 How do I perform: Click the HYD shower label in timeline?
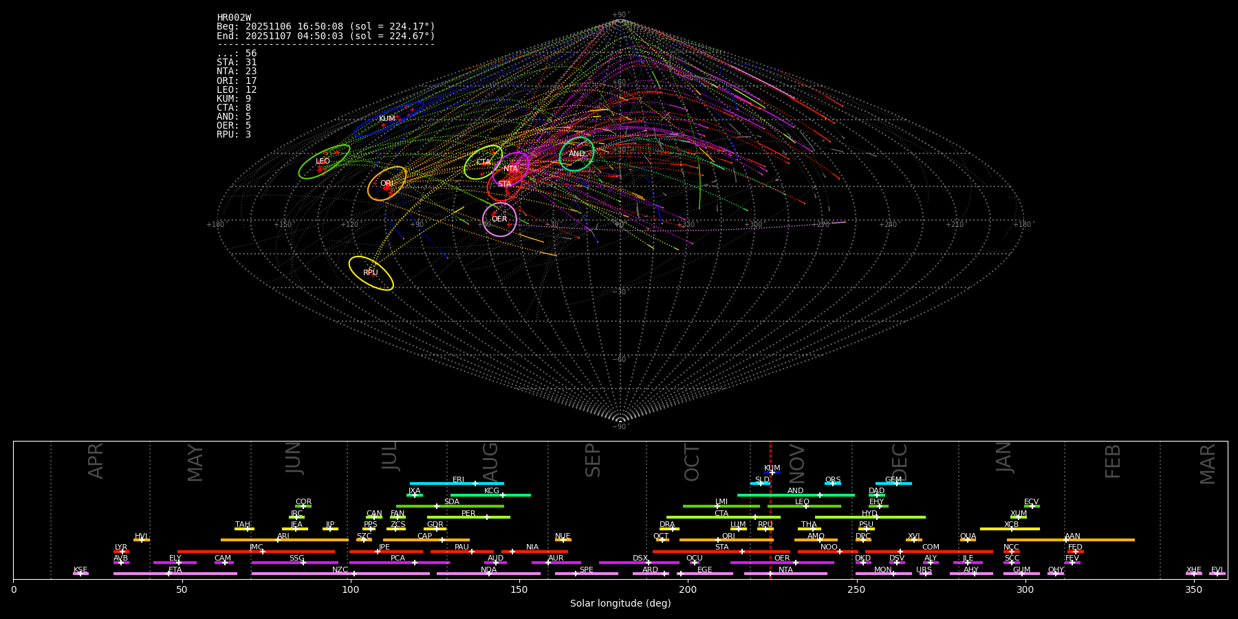869,514
